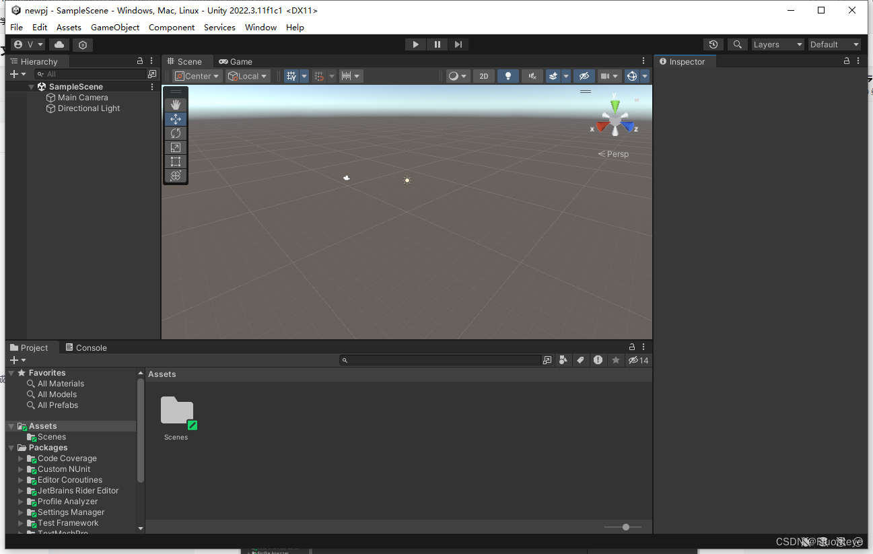The width and height of the screenshot is (873, 554).
Task: Open increment snapping dropdown
Action: pyautogui.click(x=351, y=76)
